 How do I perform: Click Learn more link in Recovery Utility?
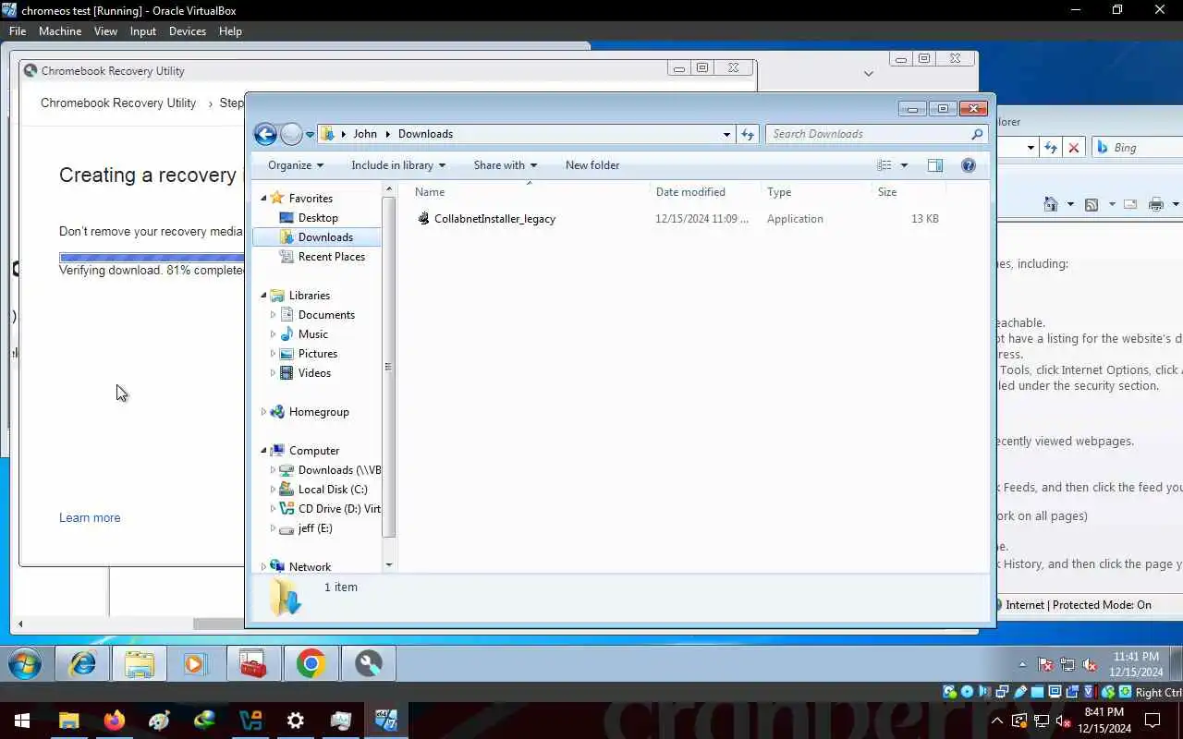[90, 518]
